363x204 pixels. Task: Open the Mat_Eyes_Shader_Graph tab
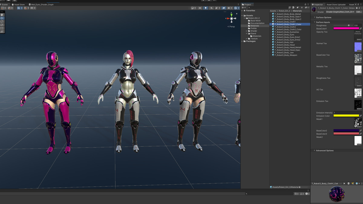point(41,5)
